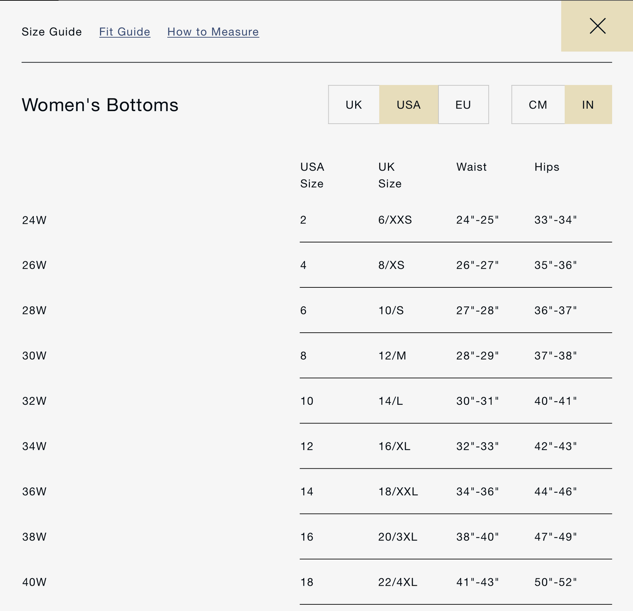Select the USA sizing region

click(x=408, y=105)
